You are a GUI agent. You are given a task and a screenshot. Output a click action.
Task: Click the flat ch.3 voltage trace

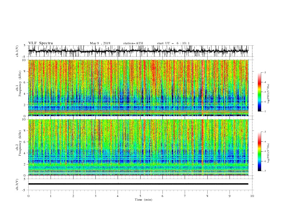138,184
